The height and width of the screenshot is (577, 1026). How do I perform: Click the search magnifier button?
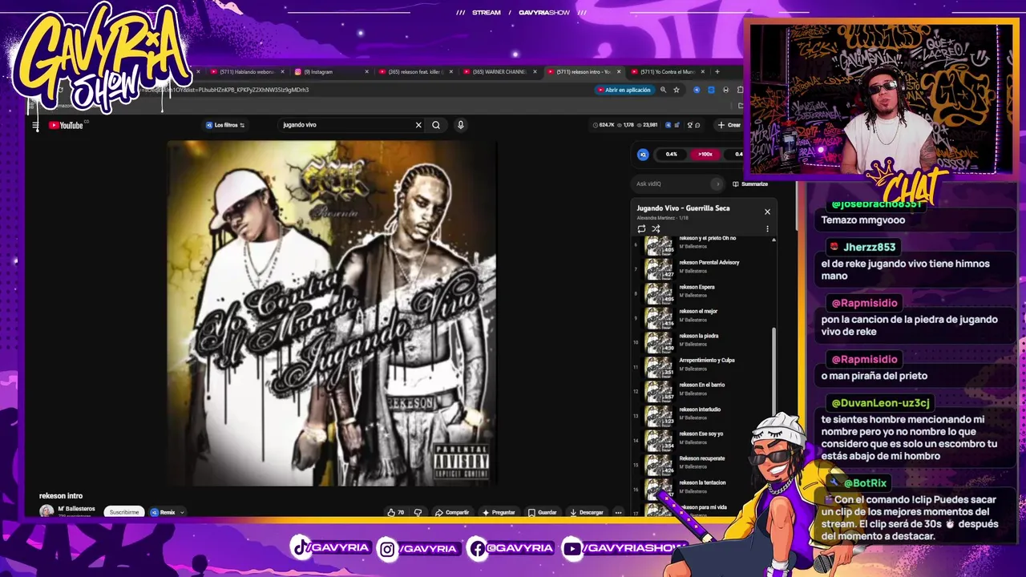pyautogui.click(x=436, y=125)
